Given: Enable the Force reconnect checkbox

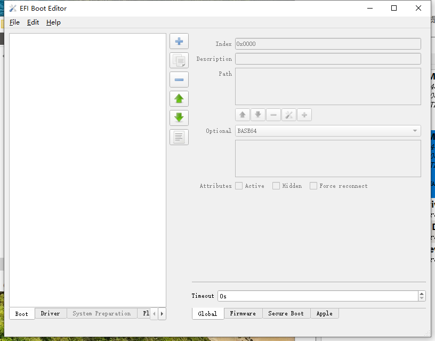Looking at the screenshot, I should tap(313, 186).
